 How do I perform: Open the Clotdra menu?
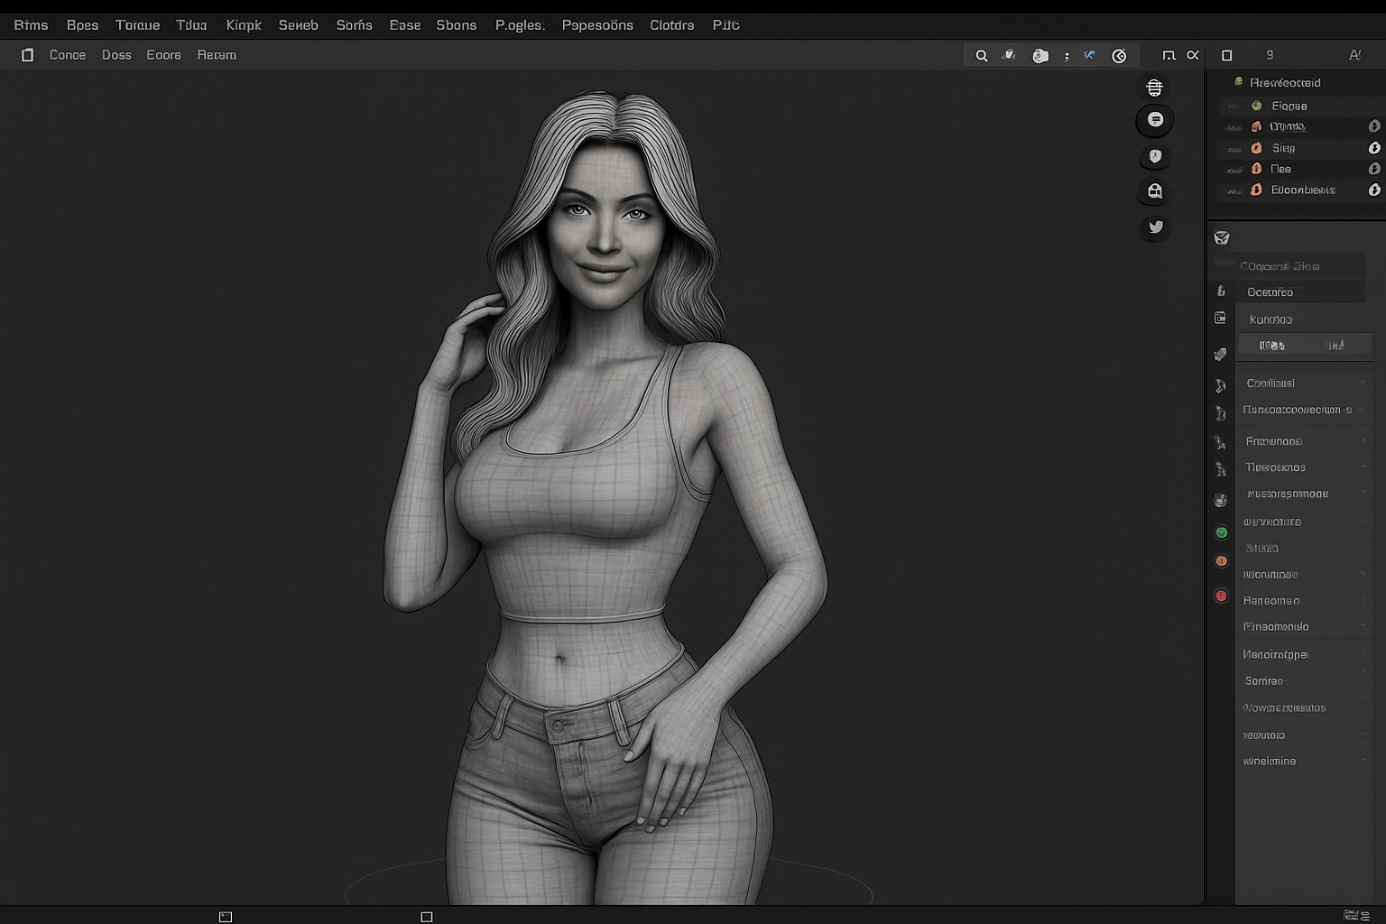[x=671, y=25]
